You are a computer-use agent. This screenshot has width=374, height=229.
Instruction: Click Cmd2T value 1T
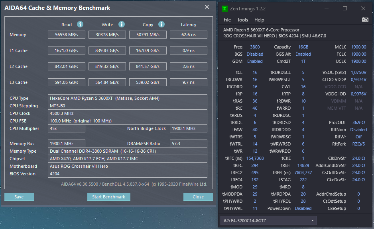[x=303, y=61]
